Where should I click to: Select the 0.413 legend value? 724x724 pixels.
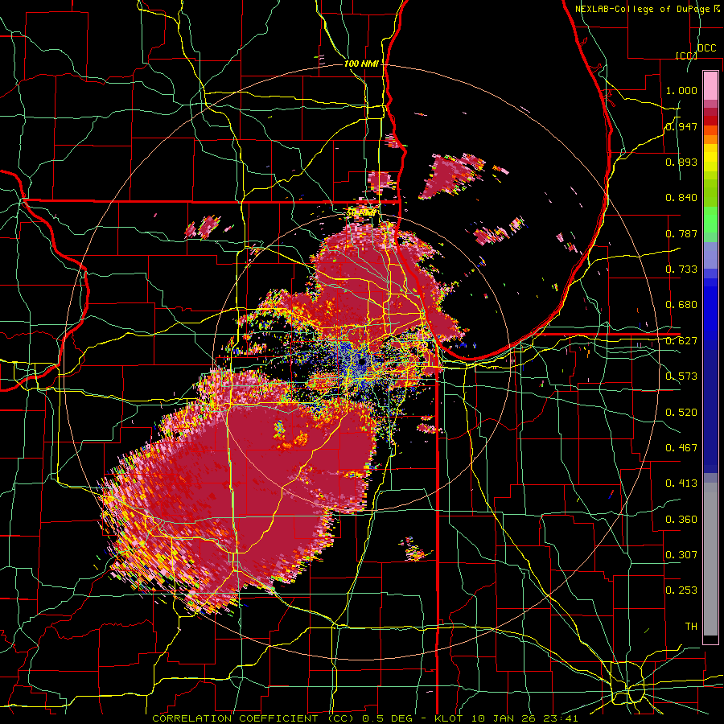point(681,483)
